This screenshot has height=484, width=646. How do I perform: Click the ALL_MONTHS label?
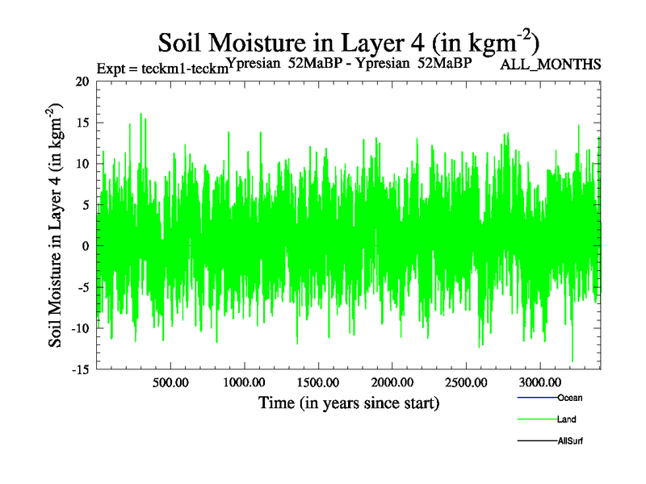pos(550,65)
